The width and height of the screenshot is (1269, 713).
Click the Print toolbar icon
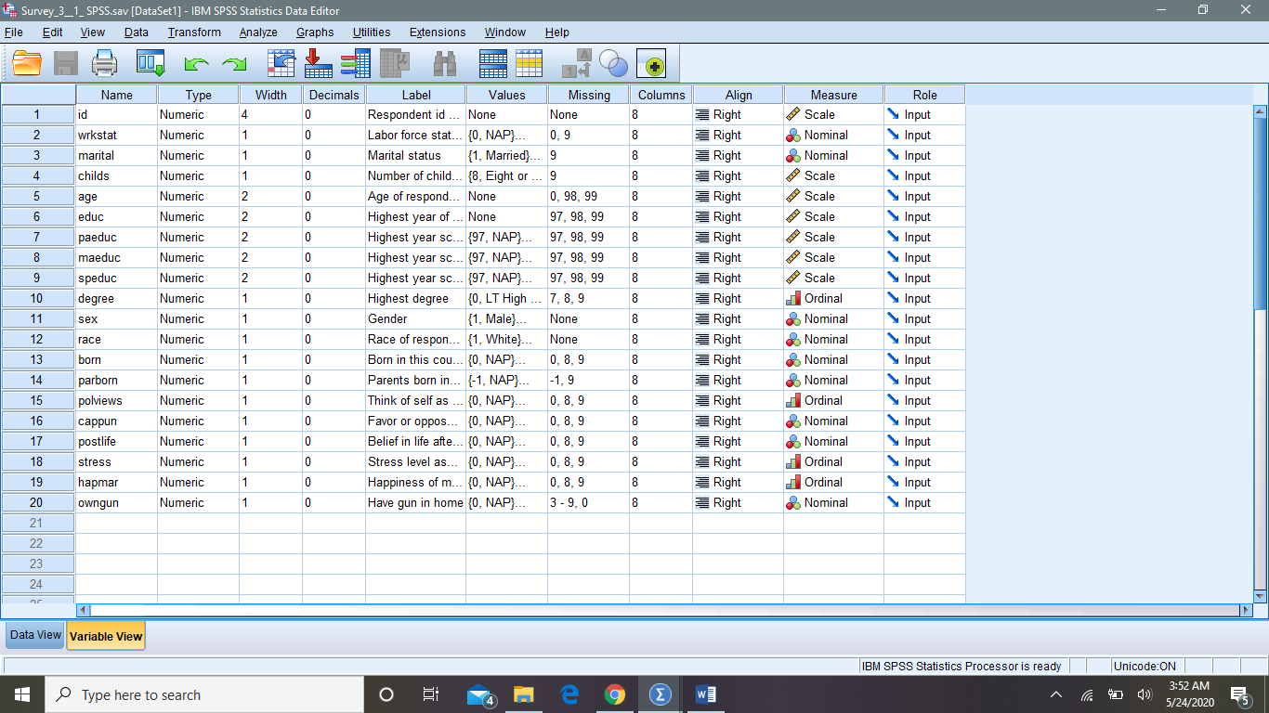pyautogui.click(x=105, y=63)
